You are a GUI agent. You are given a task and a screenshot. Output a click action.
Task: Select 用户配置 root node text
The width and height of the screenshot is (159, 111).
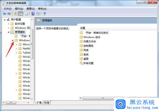16,19
